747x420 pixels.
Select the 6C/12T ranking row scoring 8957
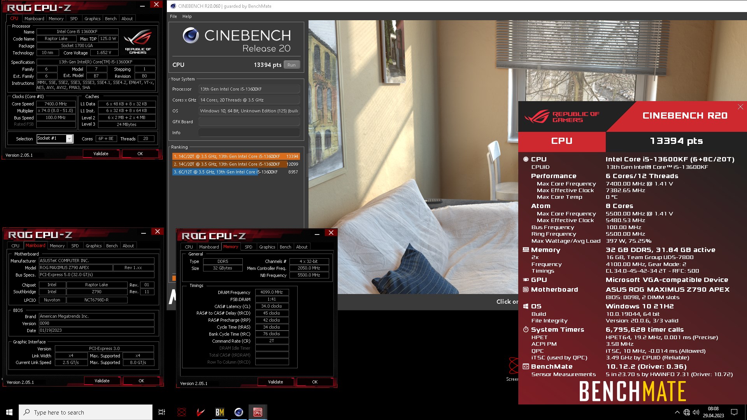pos(236,172)
